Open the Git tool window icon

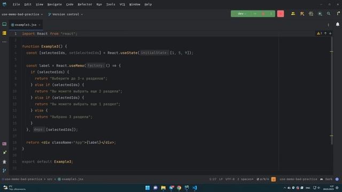(x=4, y=171)
